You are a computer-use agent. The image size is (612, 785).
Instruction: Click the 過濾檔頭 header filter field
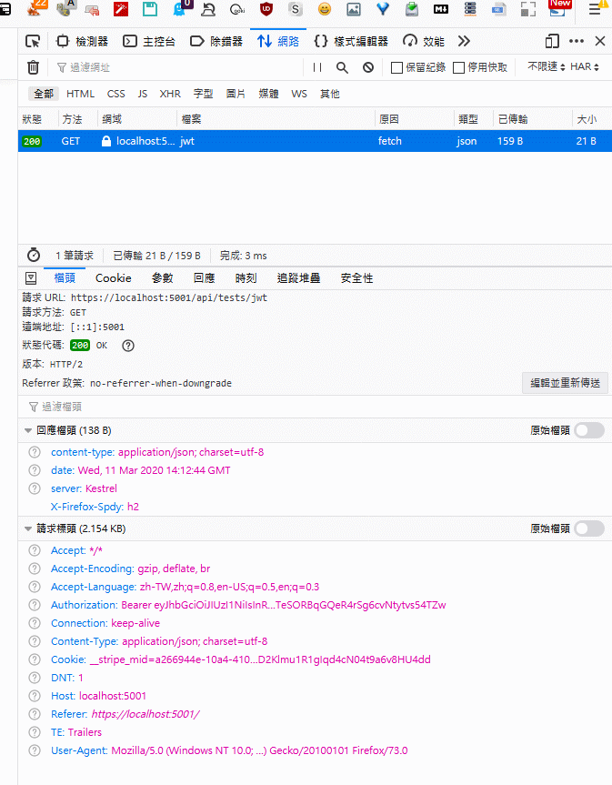pos(316,407)
